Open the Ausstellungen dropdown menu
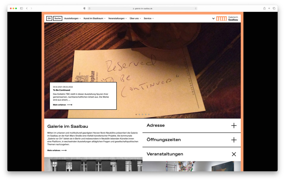Image resolution: width=285 pixels, height=181 pixels. tap(72, 18)
